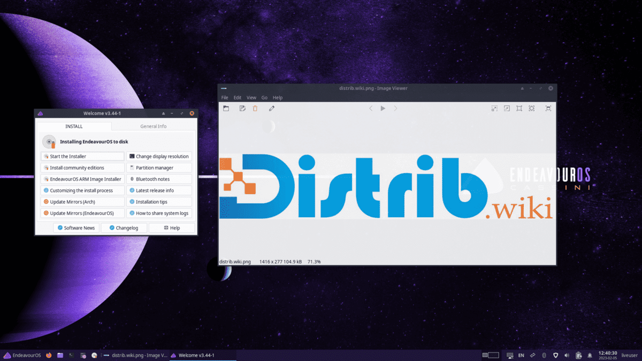Click the zoom in icon in Image Viewer
This screenshot has width=642, height=361.
494,109
